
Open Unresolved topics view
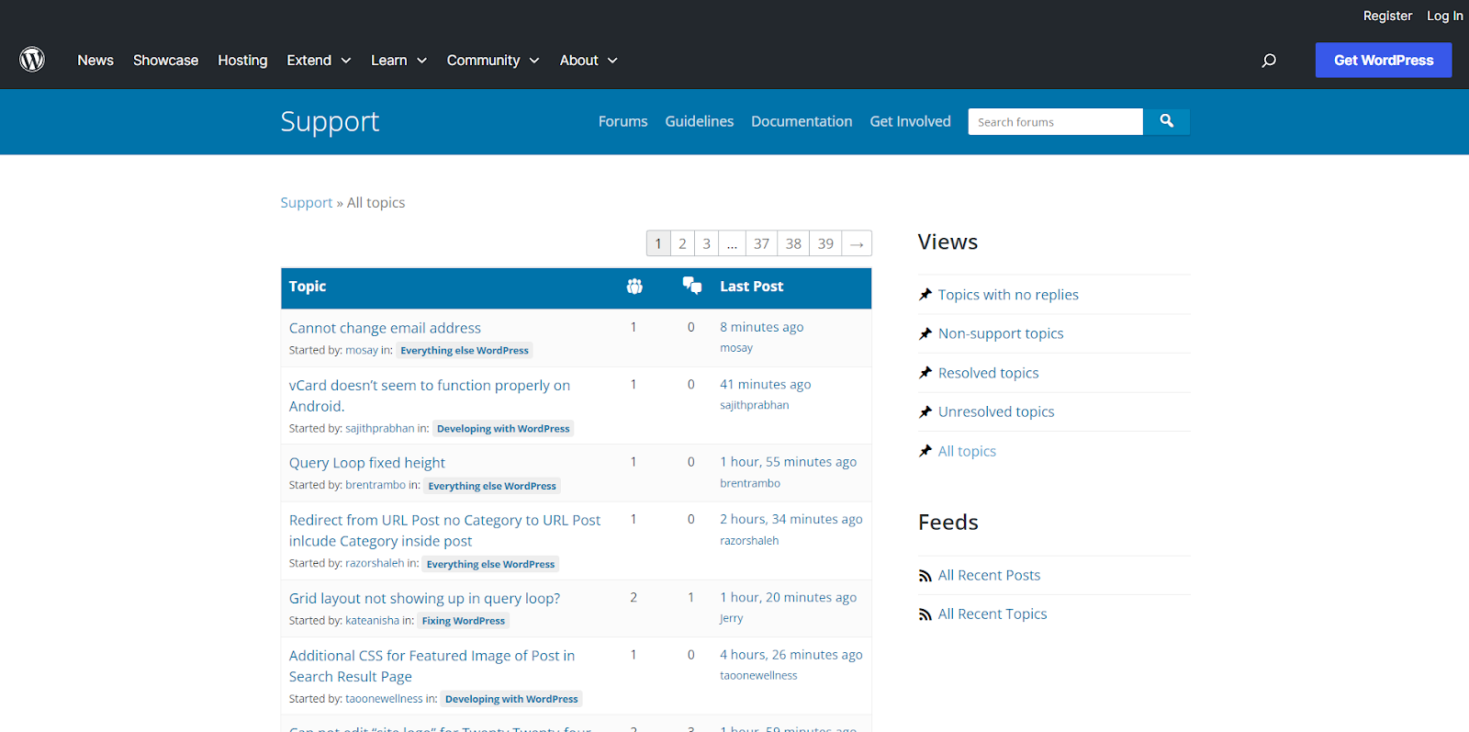(x=996, y=411)
